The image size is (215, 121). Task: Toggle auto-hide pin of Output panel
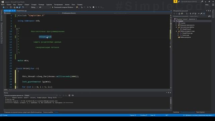[x=169, y=93]
